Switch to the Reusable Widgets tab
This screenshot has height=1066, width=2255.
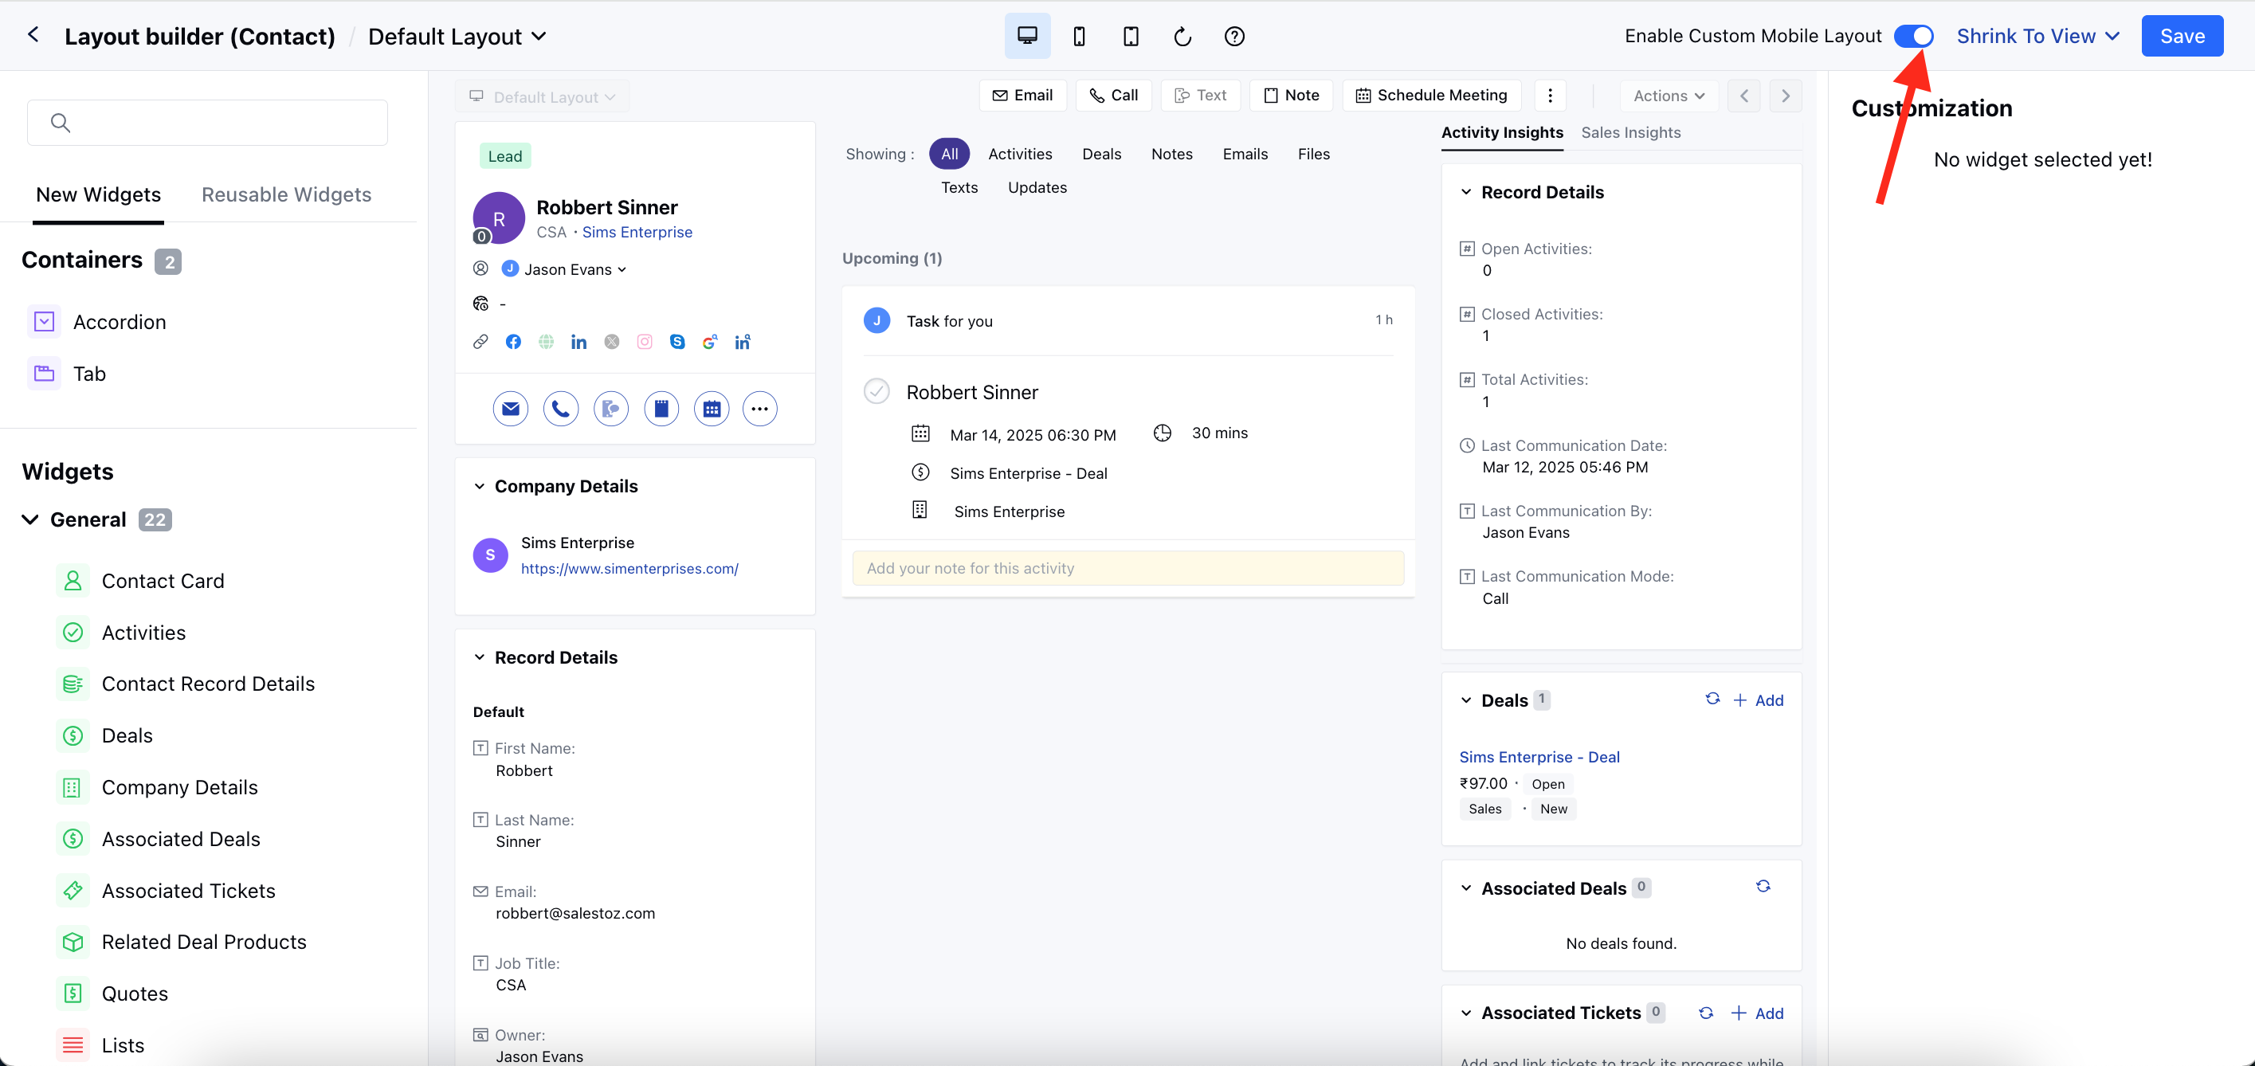point(286,194)
